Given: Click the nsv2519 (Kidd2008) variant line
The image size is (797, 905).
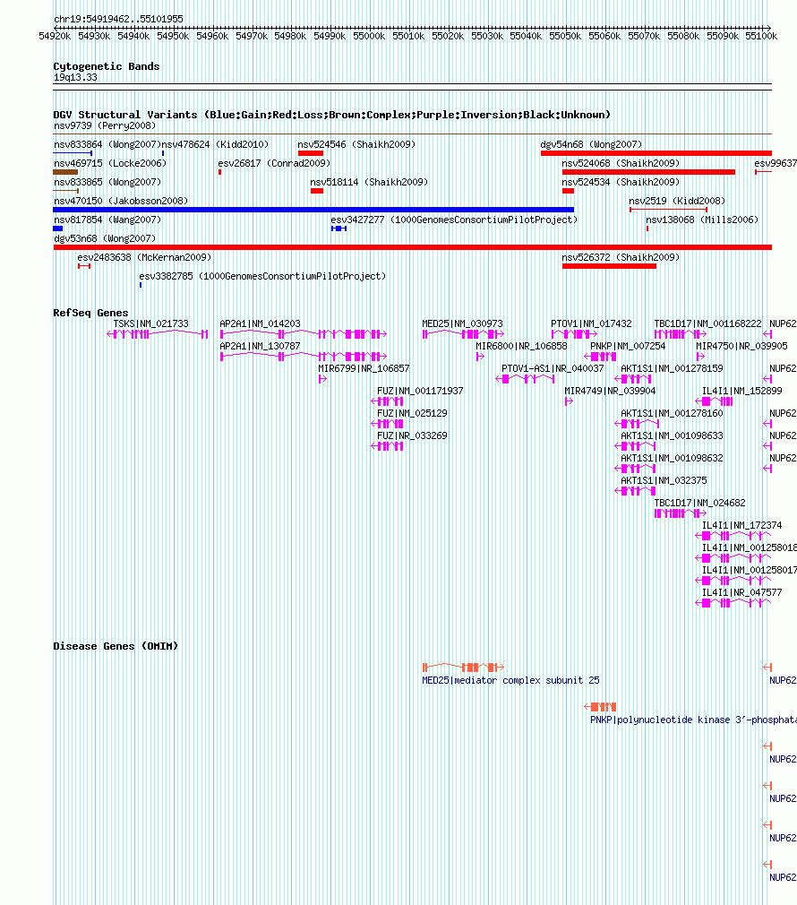Looking at the screenshot, I should [668, 210].
